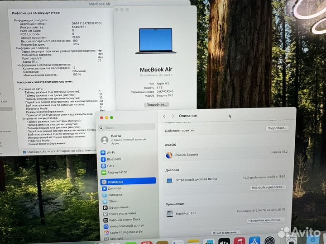Click 'Версия батареи' row showing 0d17

pyautogui.click(x=50, y=44)
